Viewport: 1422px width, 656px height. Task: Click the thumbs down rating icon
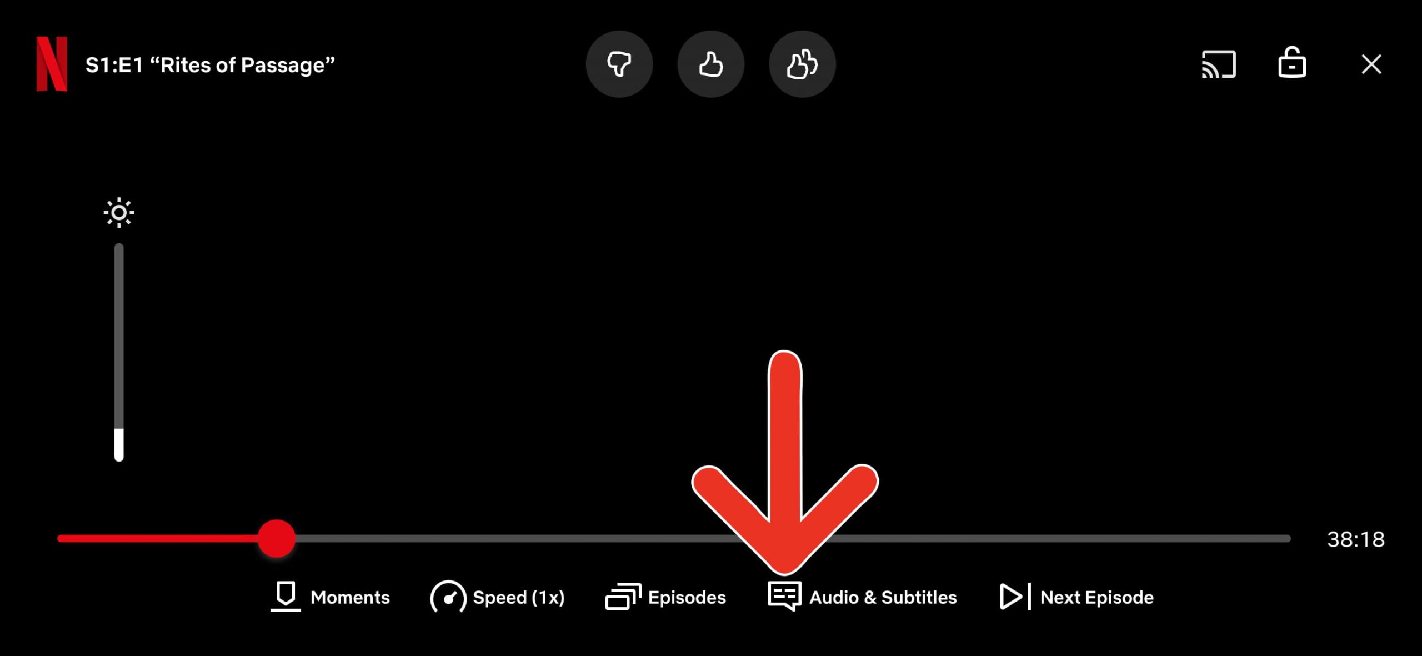click(x=619, y=63)
